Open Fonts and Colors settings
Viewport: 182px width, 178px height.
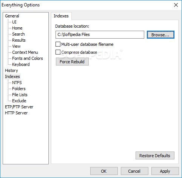tap(28, 58)
